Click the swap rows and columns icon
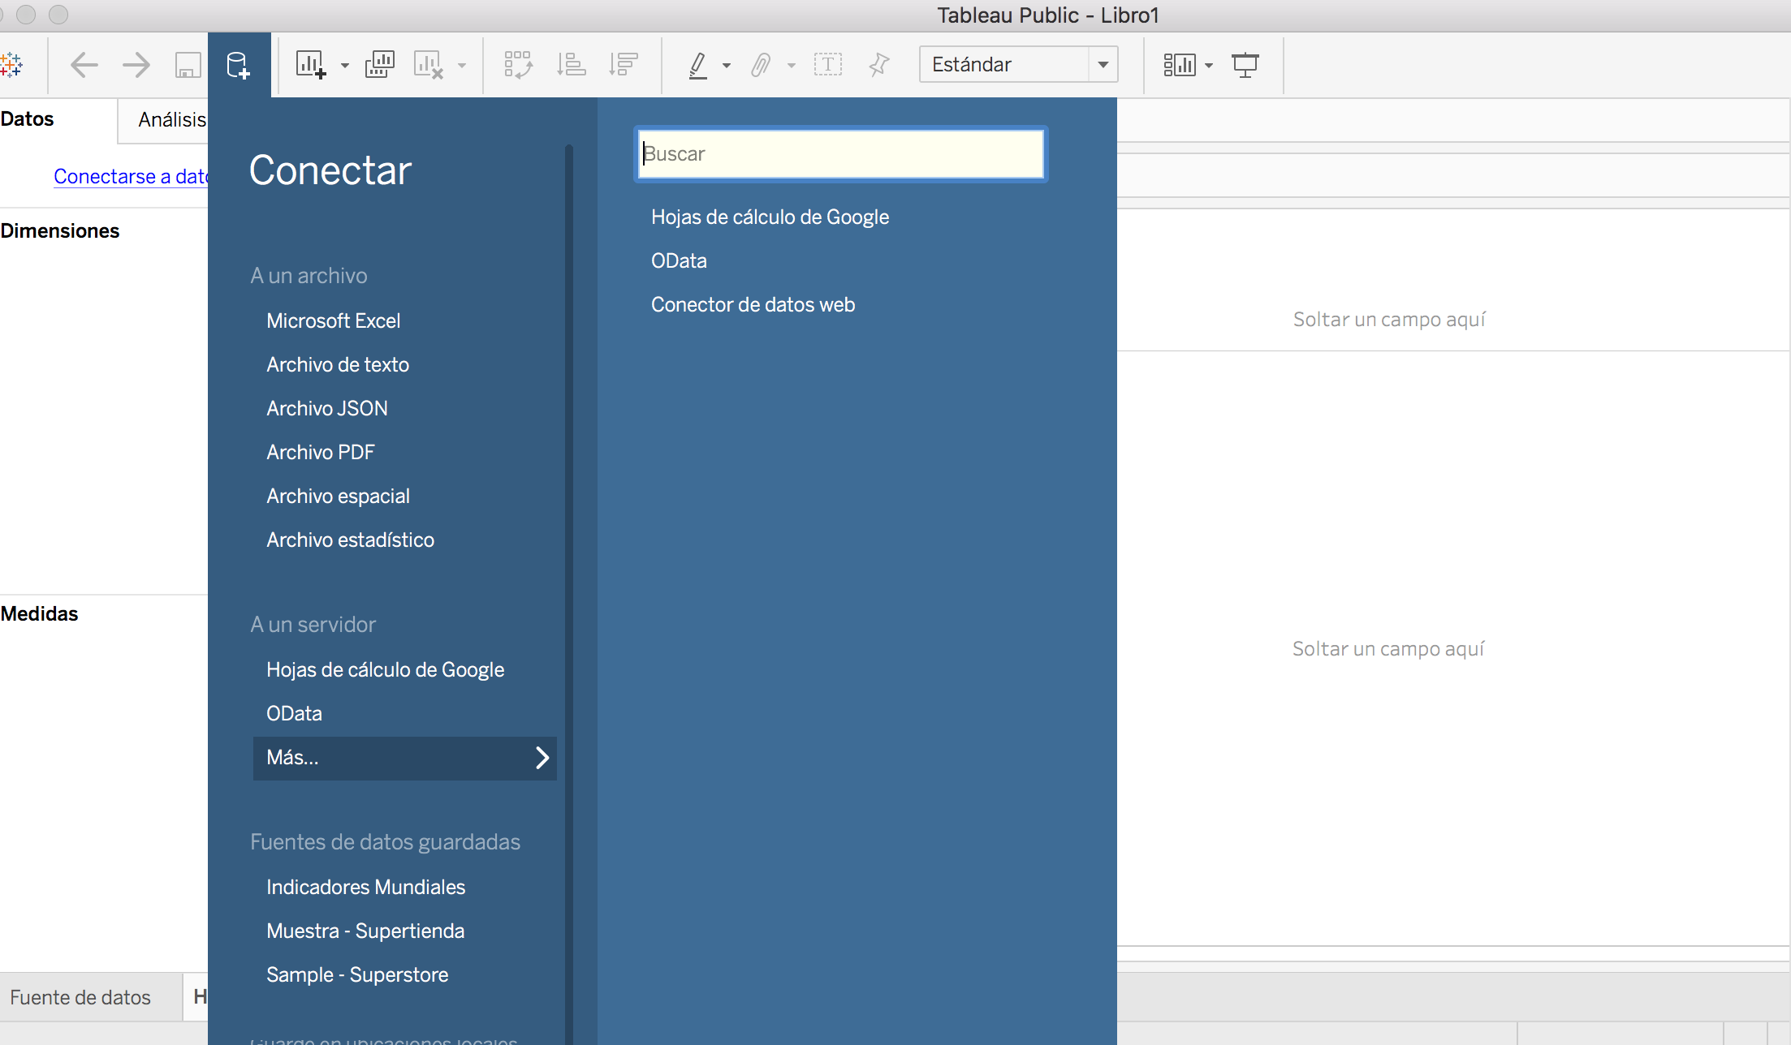 (x=518, y=64)
